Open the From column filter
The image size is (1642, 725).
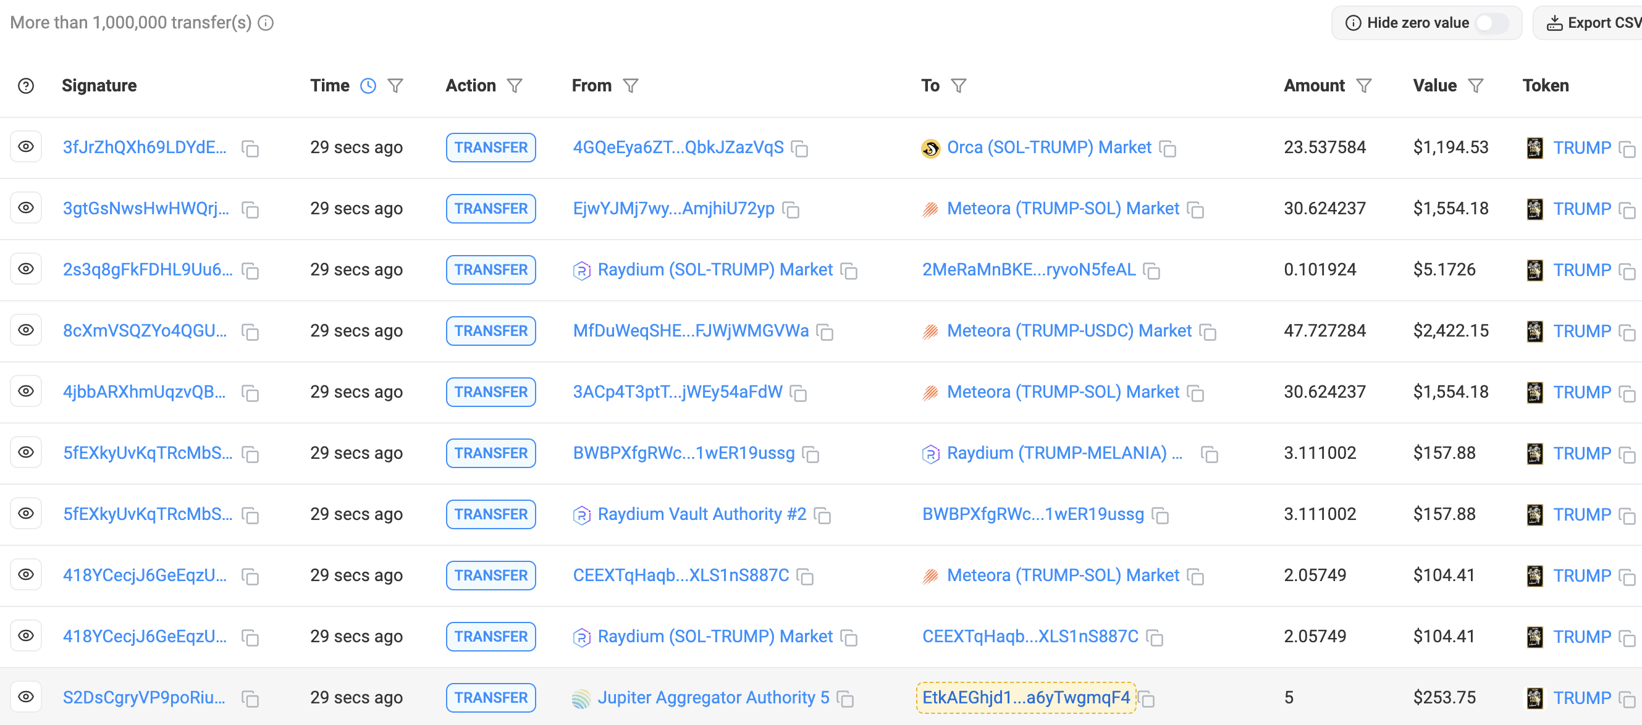[x=630, y=86]
